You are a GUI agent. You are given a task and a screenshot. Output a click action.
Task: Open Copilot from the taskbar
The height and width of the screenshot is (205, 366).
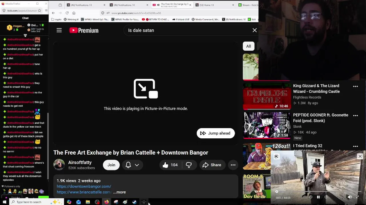pos(69,202)
